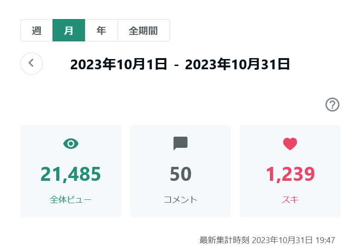
Task: Go to previous month with left chevron
Action: coord(32,64)
